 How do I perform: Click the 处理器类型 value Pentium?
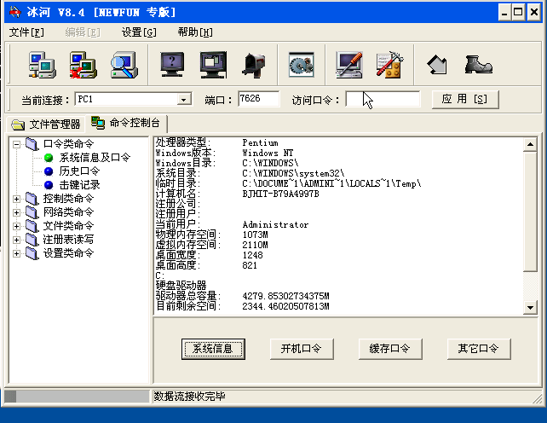[x=260, y=142]
